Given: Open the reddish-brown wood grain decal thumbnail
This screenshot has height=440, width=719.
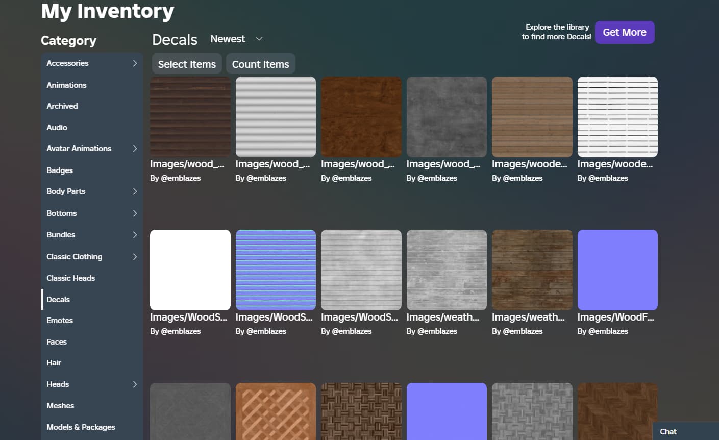Looking at the screenshot, I should click(x=361, y=117).
